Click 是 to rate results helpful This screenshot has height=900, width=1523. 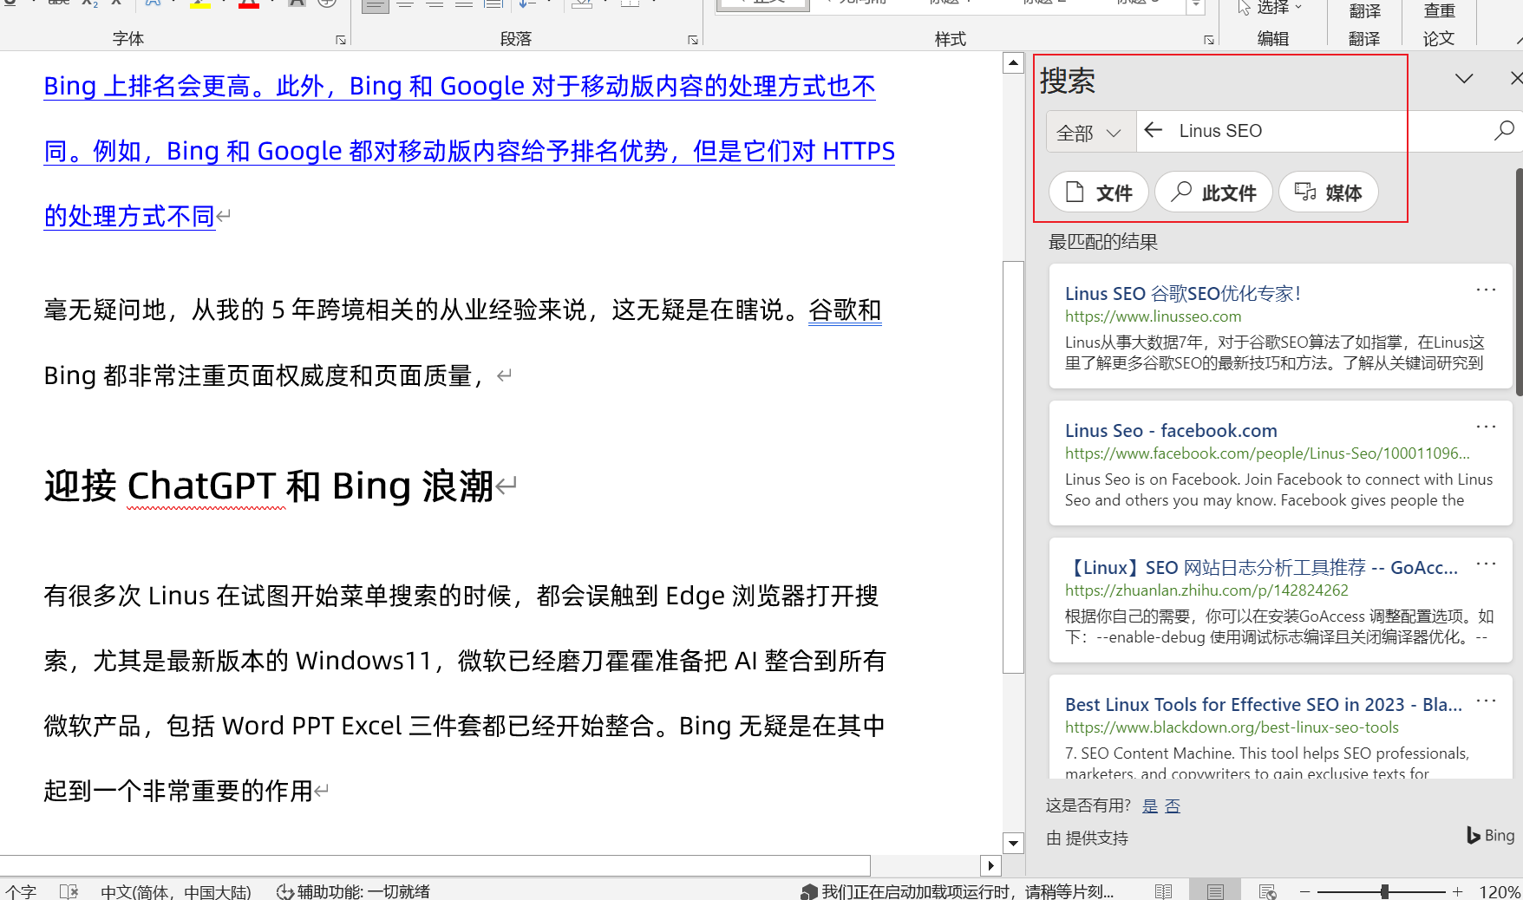point(1149,805)
